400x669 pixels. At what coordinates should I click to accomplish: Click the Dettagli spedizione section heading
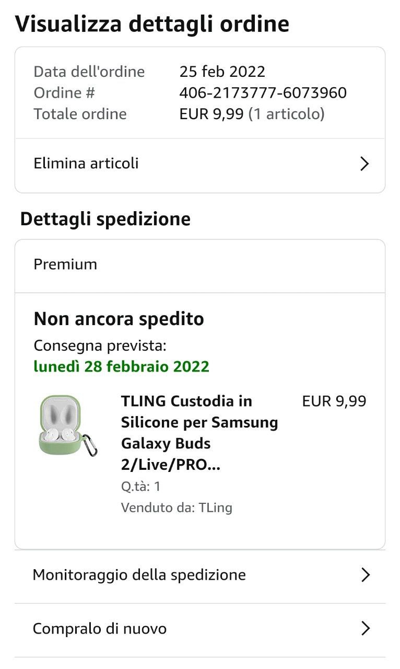[105, 219]
